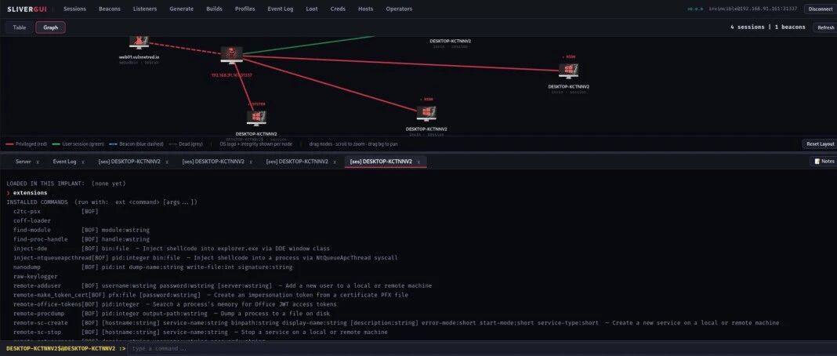Click the web01.vulnnetred.io Linux beacon node icon

139,42
